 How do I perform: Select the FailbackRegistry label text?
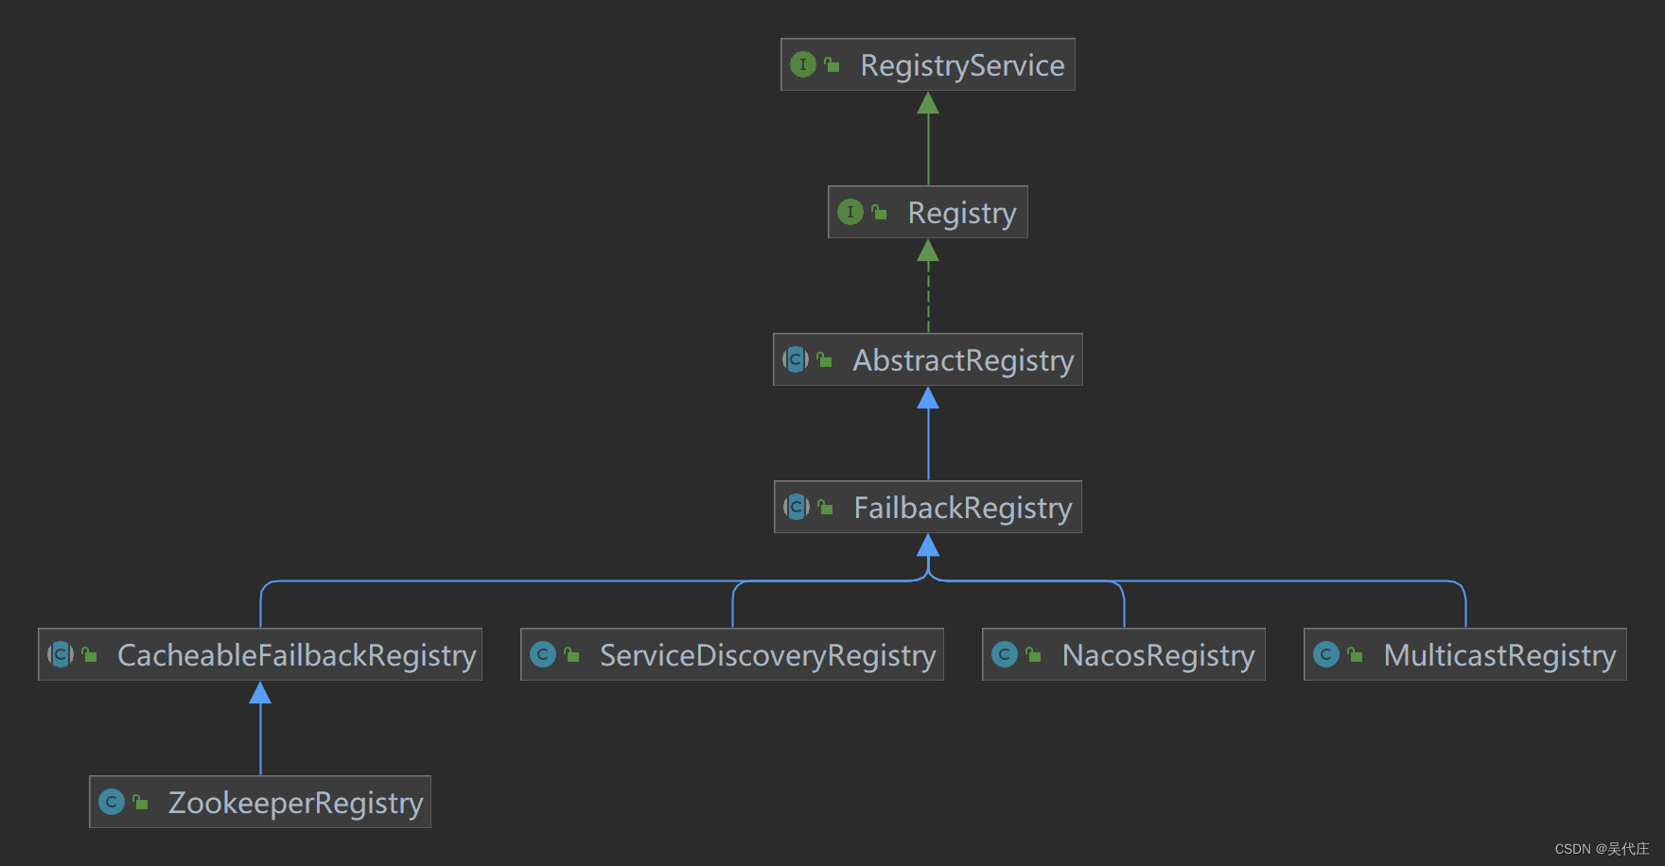[x=963, y=508]
